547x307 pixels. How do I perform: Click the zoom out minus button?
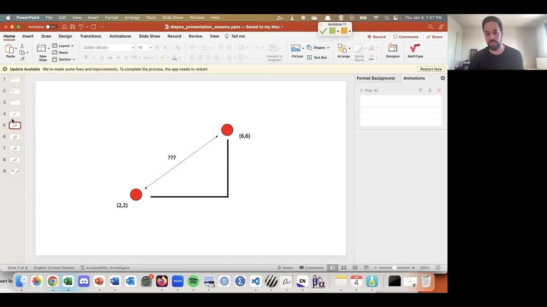click(x=375, y=268)
